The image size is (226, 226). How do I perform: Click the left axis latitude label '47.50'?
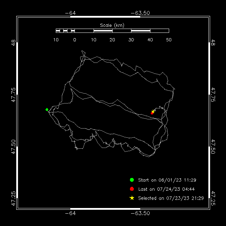[x=13, y=147]
